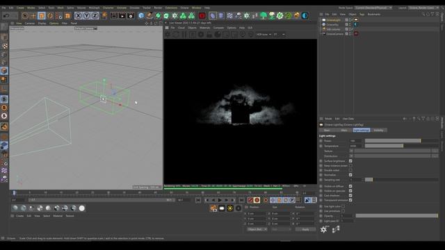Viewport: 445px width, 250px height.
Task: Select the Move tool in top toolbar
Action: (33, 15)
